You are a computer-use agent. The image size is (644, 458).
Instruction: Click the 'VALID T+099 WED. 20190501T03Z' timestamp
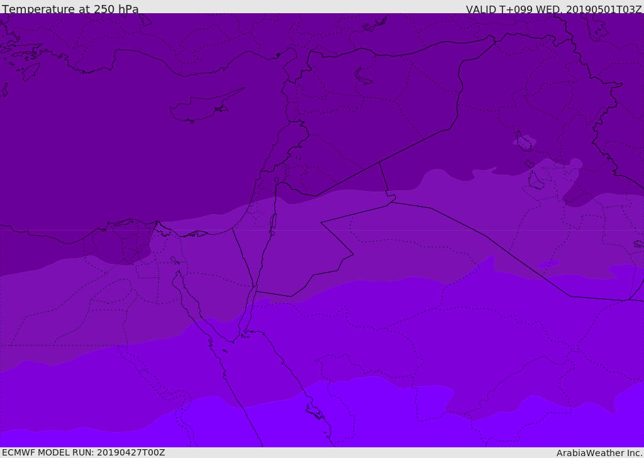click(x=553, y=9)
